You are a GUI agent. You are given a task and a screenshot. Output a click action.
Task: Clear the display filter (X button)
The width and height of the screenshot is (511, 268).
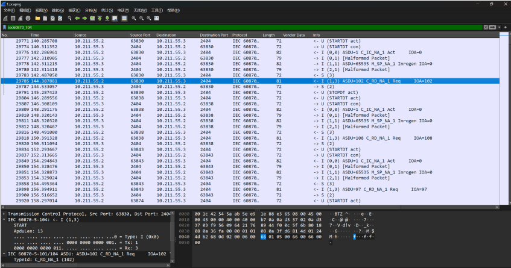click(486, 27)
